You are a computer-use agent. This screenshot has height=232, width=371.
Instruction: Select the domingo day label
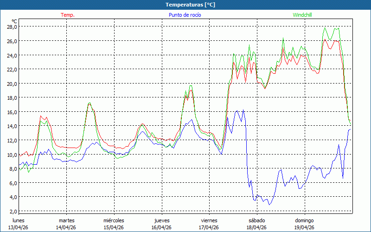304,220
